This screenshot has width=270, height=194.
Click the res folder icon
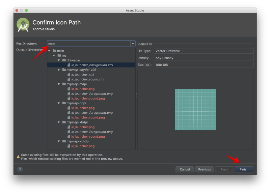point(59,56)
